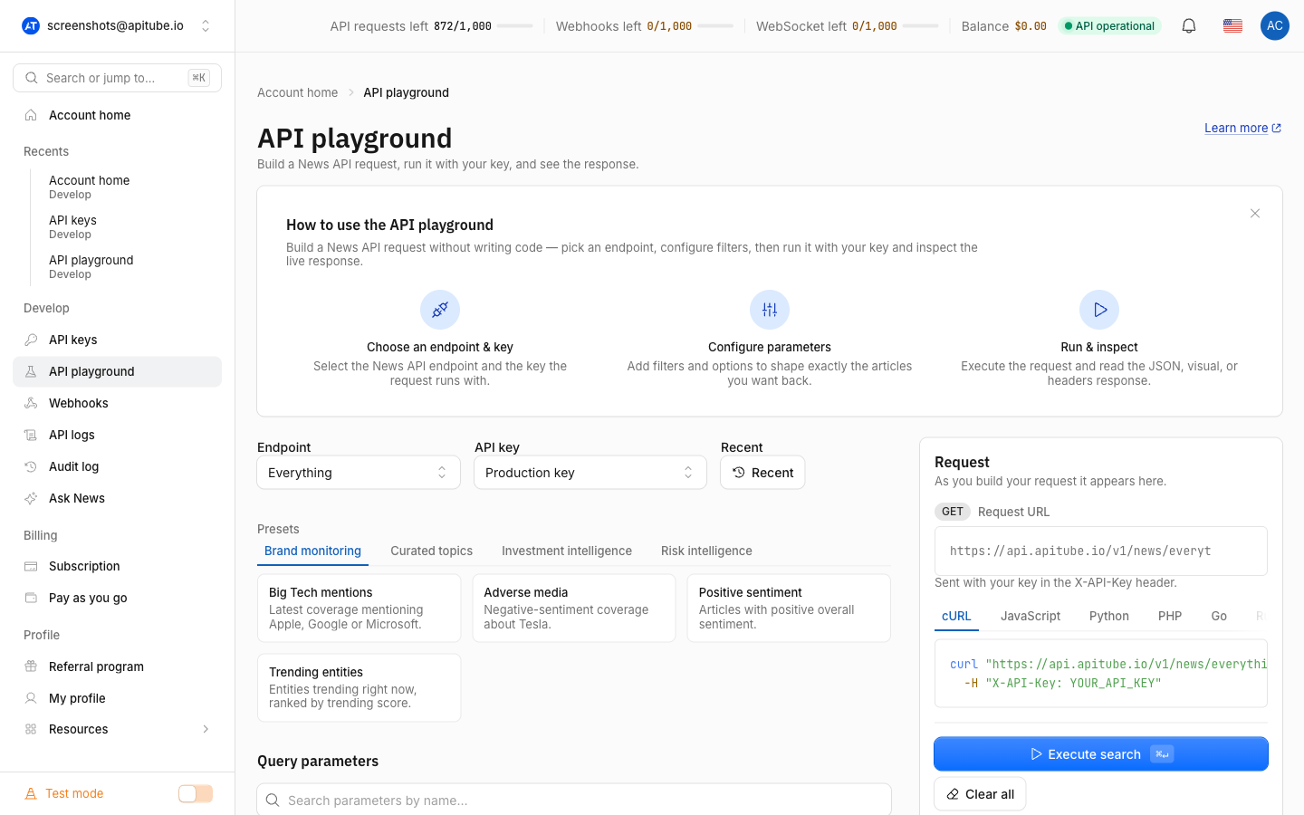Open Webhooks from the sidebar
1304x815 pixels.
click(117, 403)
